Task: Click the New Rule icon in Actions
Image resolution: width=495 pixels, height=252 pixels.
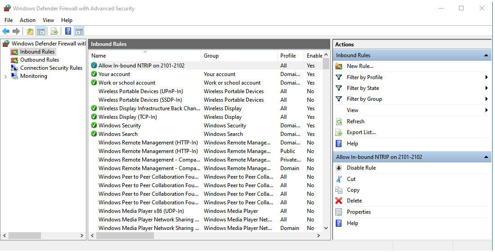Action: 339,66
